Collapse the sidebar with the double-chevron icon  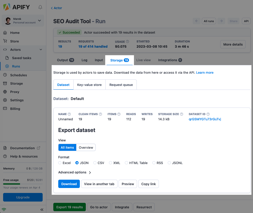tap(42, 210)
